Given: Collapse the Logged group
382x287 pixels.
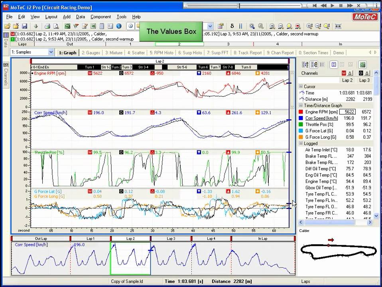Looking at the screenshot, I should tap(301, 143).
